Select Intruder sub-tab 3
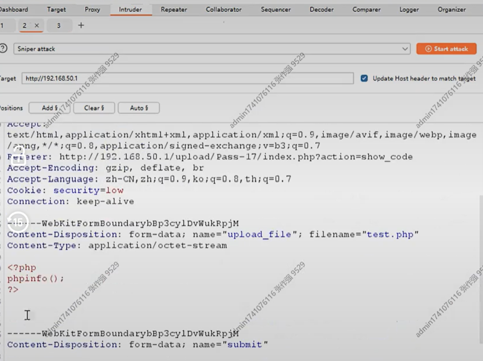This screenshot has width=483, height=361. click(x=58, y=26)
